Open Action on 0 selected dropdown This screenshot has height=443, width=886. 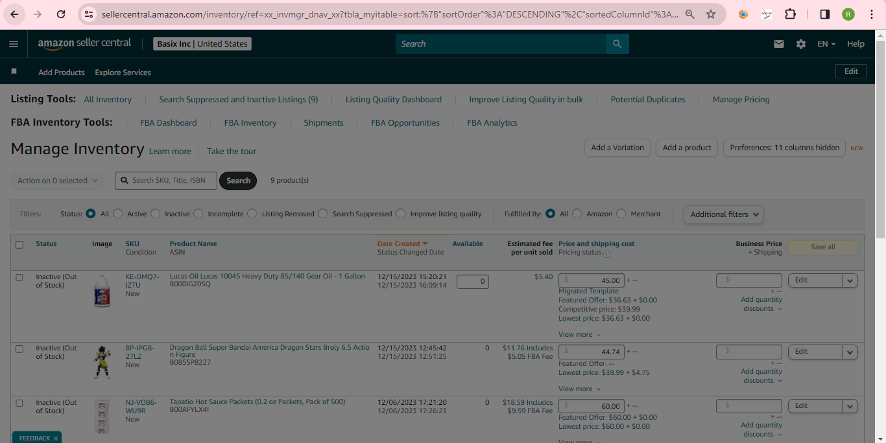pyautogui.click(x=56, y=181)
